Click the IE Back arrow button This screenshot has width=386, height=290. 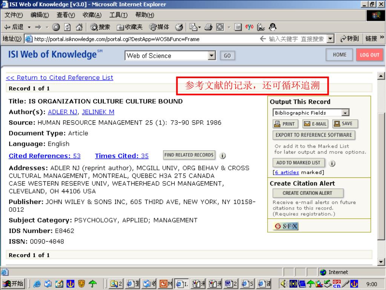pyautogui.click(x=14, y=27)
